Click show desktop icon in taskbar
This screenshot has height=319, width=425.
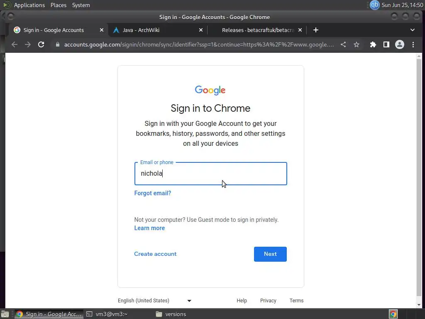(5, 314)
